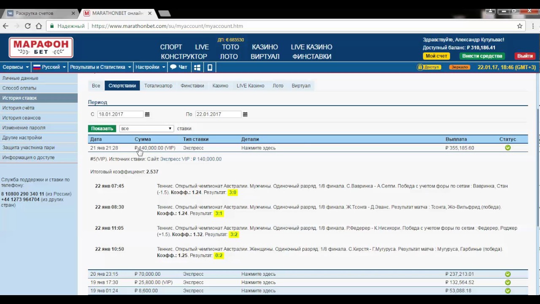The width and height of the screenshot is (540, 304).
Task: Open the browser new tab button
Action: [x=164, y=13]
